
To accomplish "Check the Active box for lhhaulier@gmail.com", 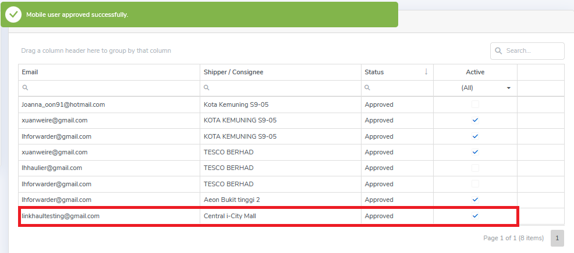I will click(x=475, y=168).
